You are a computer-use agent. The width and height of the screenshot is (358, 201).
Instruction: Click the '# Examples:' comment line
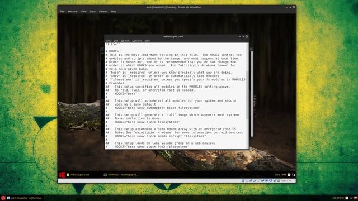pos(116,83)
